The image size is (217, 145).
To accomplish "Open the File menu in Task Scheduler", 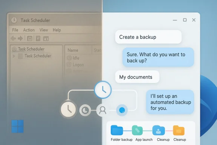I will 15,30.
